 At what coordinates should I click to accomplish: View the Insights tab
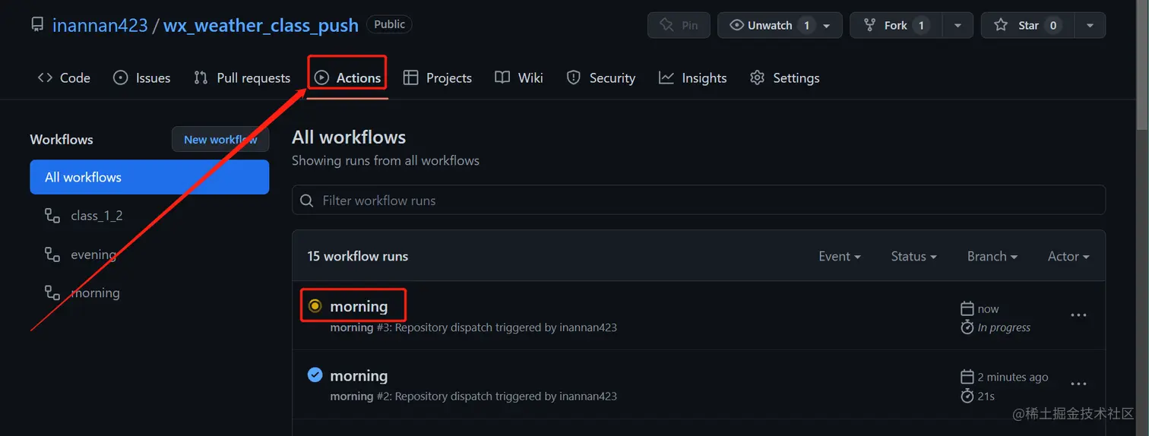pos(692,77)
